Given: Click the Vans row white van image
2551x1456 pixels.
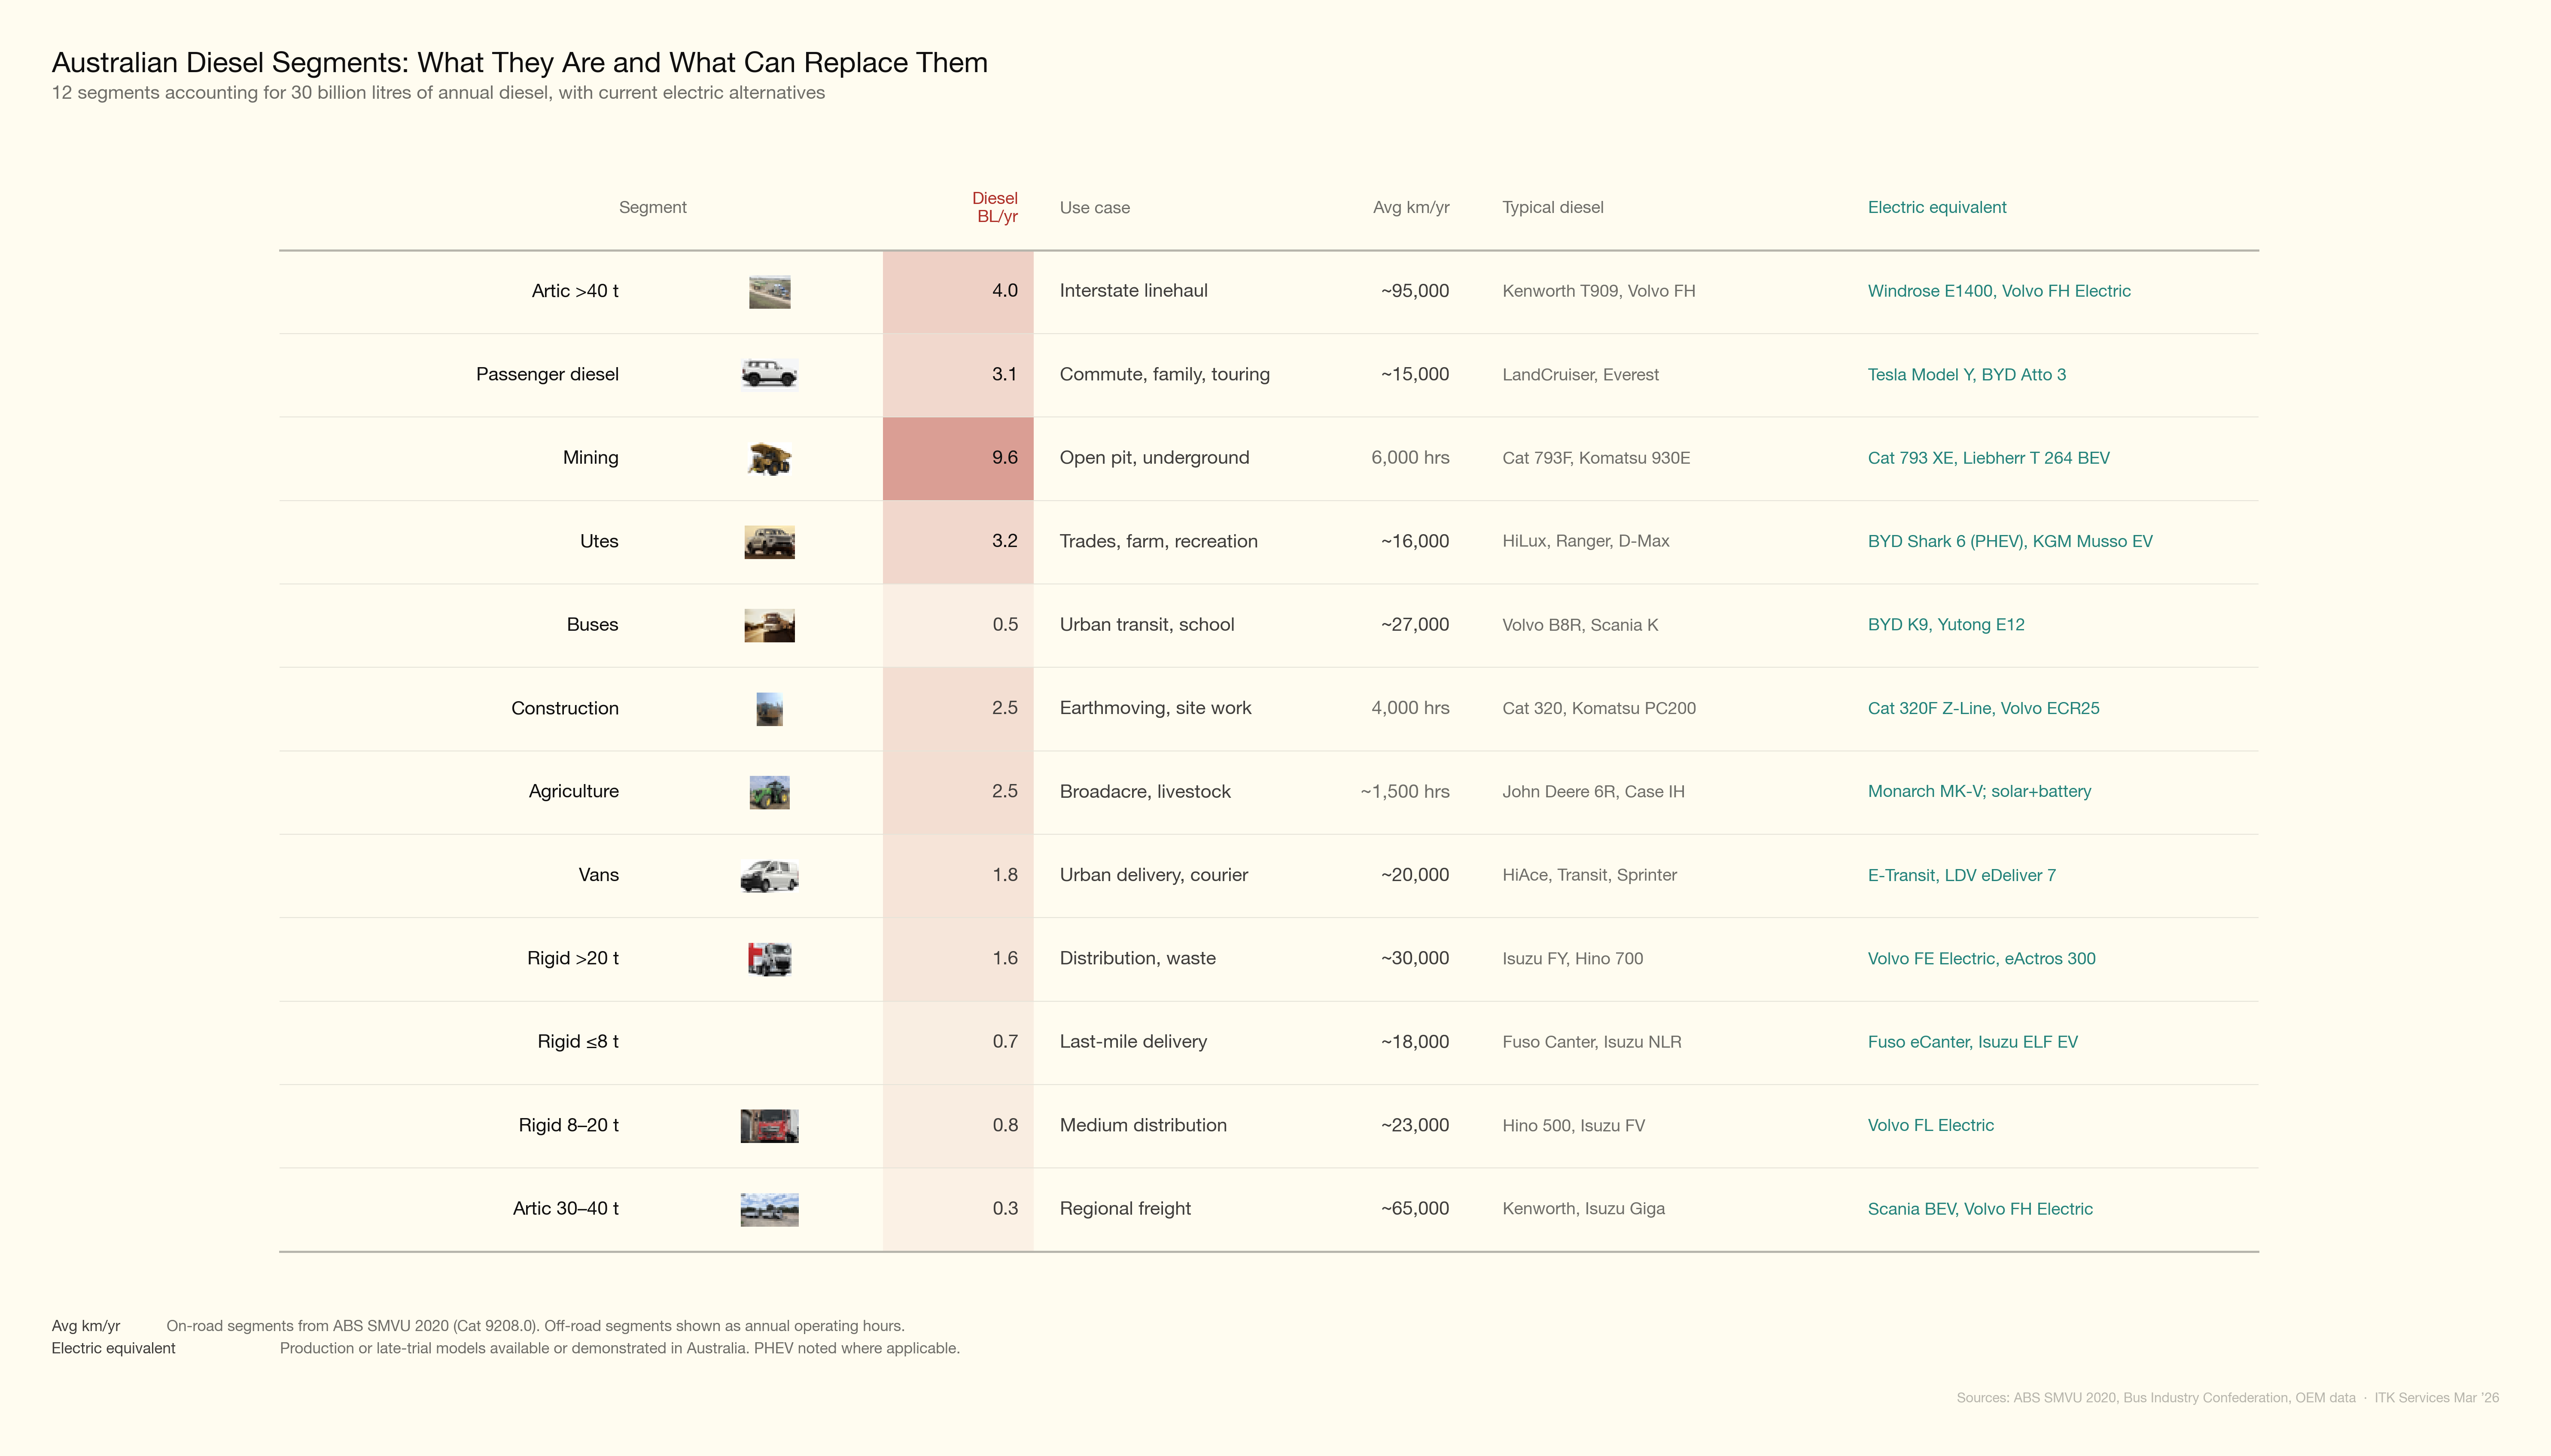Looking at the screenshot, I should pyautogui.click(x=769, y=876).
